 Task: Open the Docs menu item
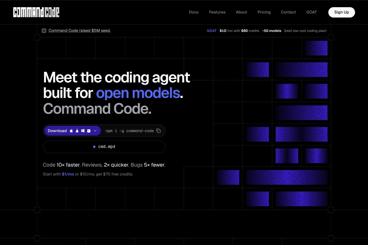click(194, 12)
